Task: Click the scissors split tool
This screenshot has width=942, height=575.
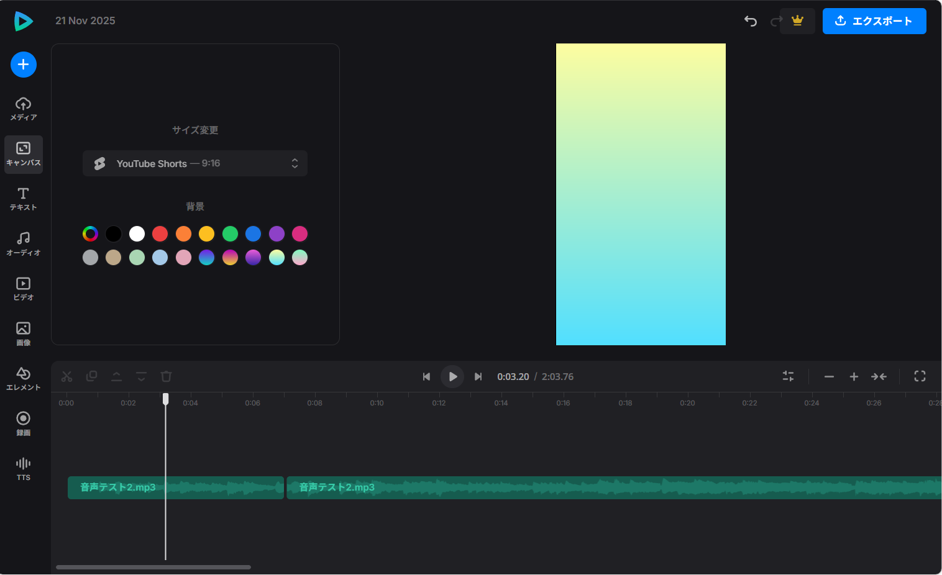Action: (67, 376)
